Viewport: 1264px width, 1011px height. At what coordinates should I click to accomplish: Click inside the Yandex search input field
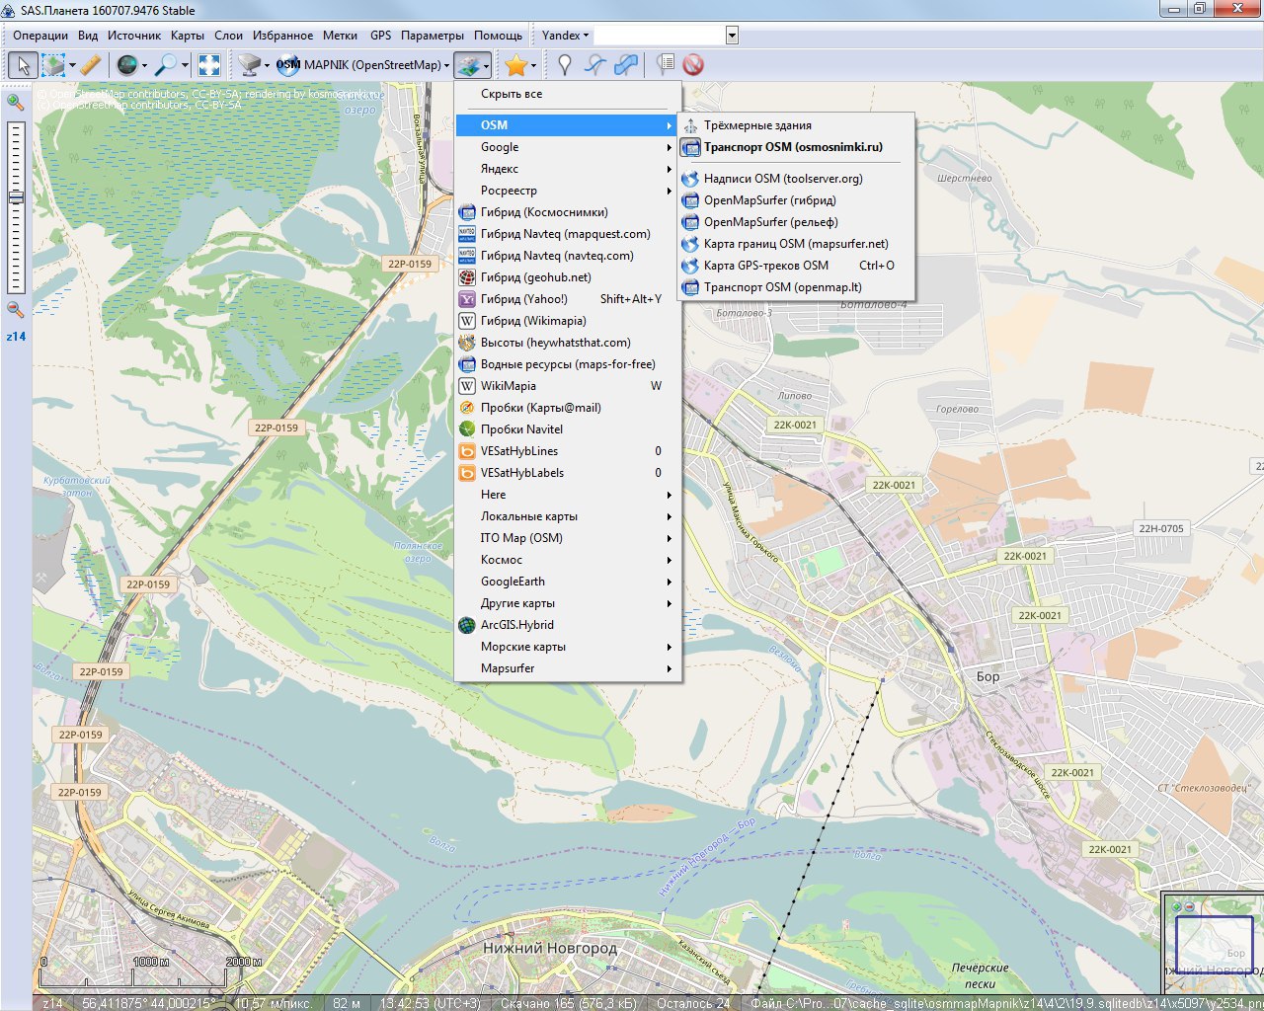coord(659,36)
